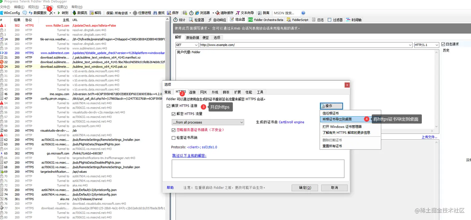Switch to 常规 tab in Options
The width and height of the screenshot is (471, 220).
click(168, 92)
